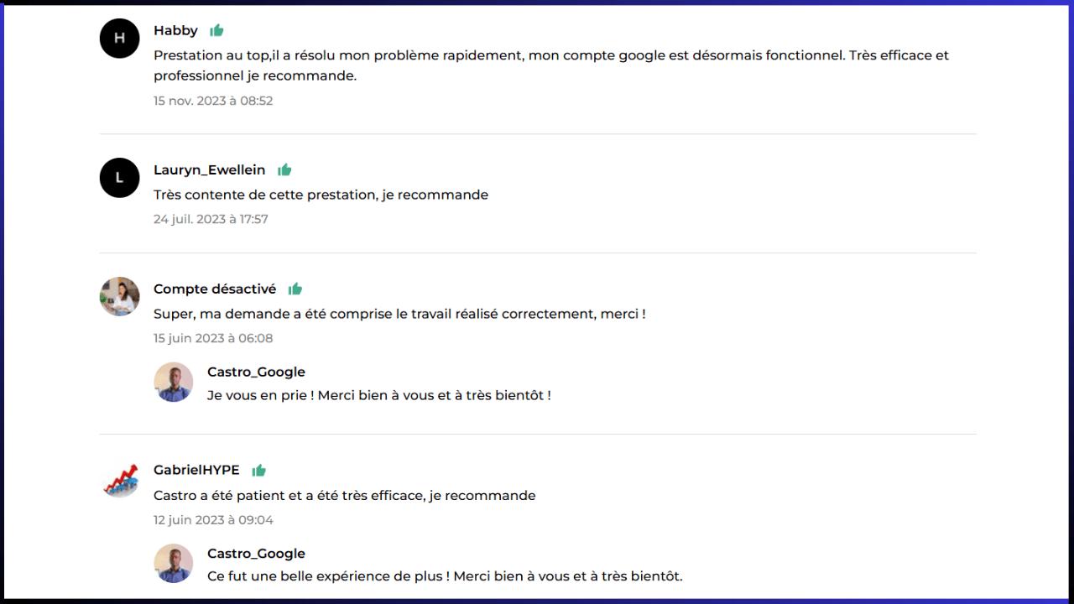Click the 15 nov. 2023 à 08:52 timestamp

(x=213, y=101)
